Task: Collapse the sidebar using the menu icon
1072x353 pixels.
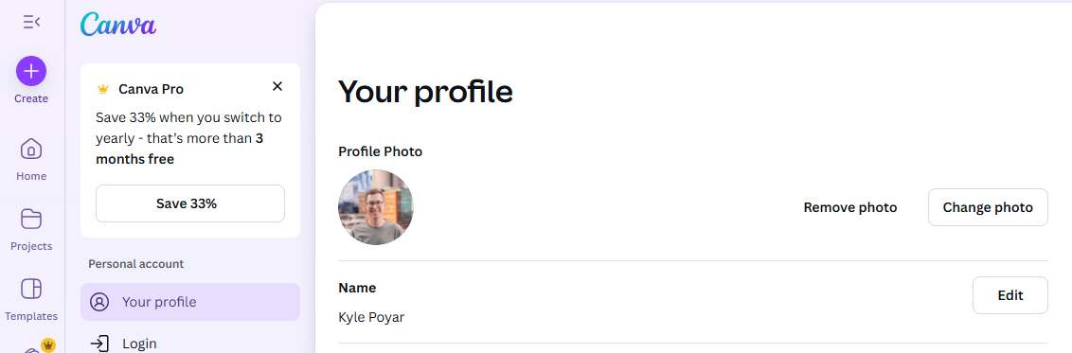Action: pos(31,22)
